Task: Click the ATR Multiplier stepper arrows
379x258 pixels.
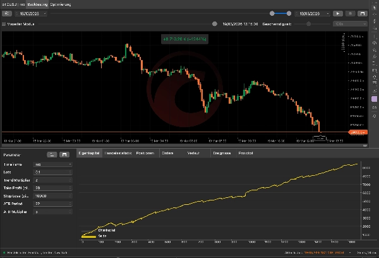Action: coord(70,212)
